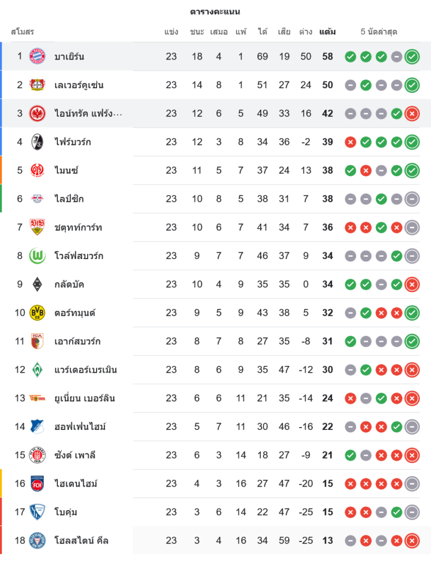Click Bayern's latest circled win result icon
This screenshot has width=431, height=562.
pos(412,56)
